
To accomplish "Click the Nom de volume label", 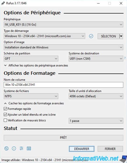I will point(14,80).
